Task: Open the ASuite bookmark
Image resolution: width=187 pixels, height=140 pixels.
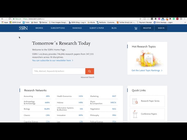Action: [x=91, y=22]
